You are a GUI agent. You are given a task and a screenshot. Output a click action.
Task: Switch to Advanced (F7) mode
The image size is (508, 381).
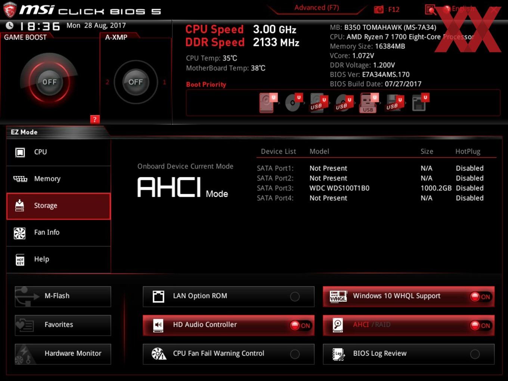(x=316, y=7)
